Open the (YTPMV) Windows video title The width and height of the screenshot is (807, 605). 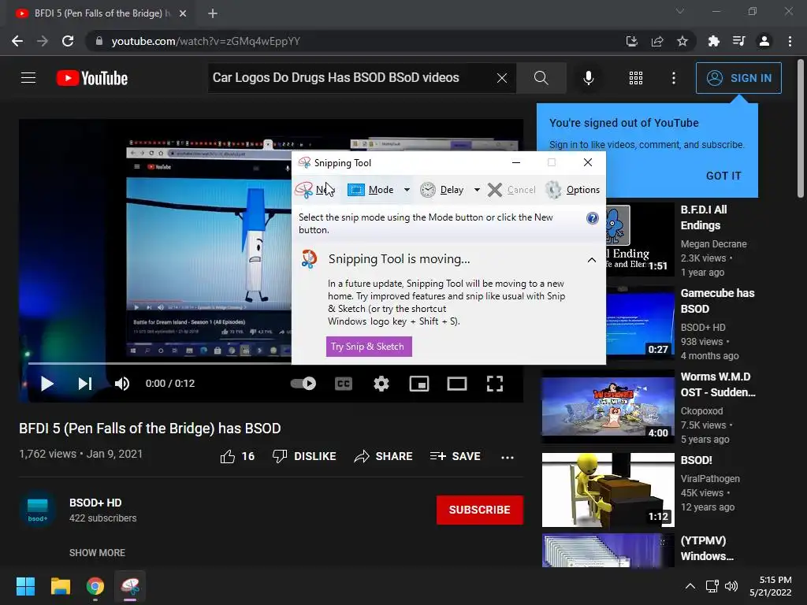pyautogui.click(x=707, y=548)
